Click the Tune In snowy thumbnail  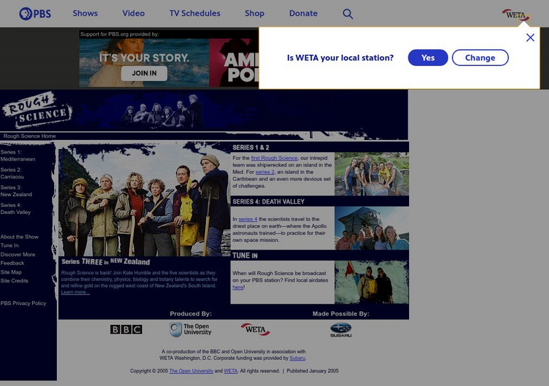pyautogui.click(x=371, y=282)
